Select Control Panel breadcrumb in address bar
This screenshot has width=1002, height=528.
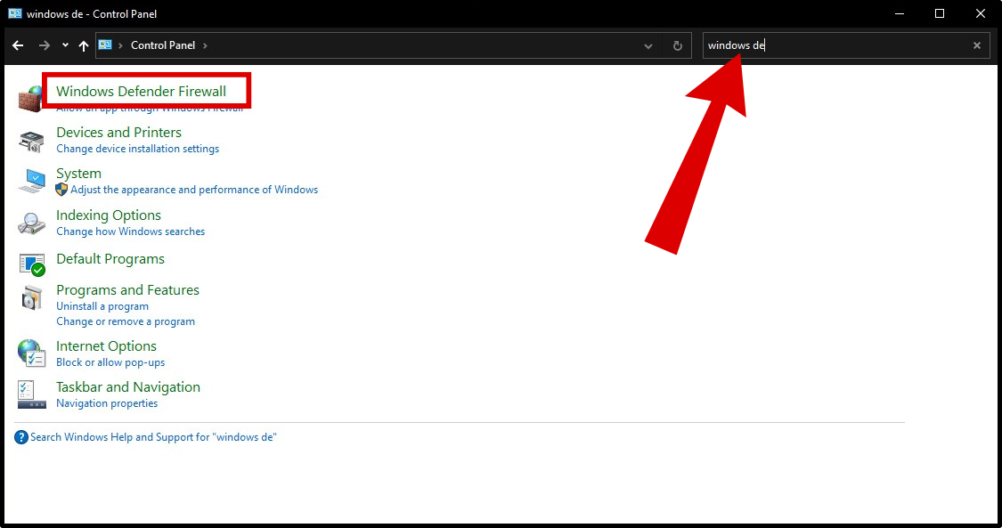pyautogui.click(x=163, y=45)
